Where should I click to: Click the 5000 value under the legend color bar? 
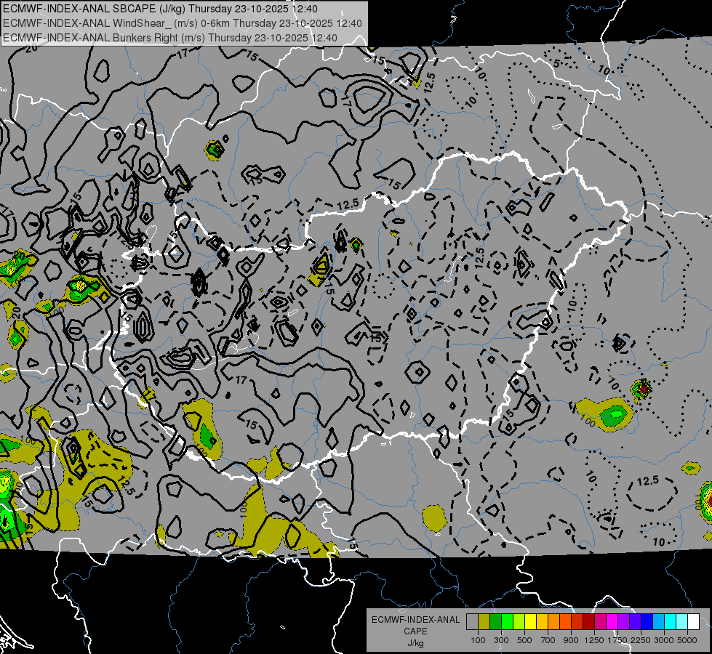point(687,640)
